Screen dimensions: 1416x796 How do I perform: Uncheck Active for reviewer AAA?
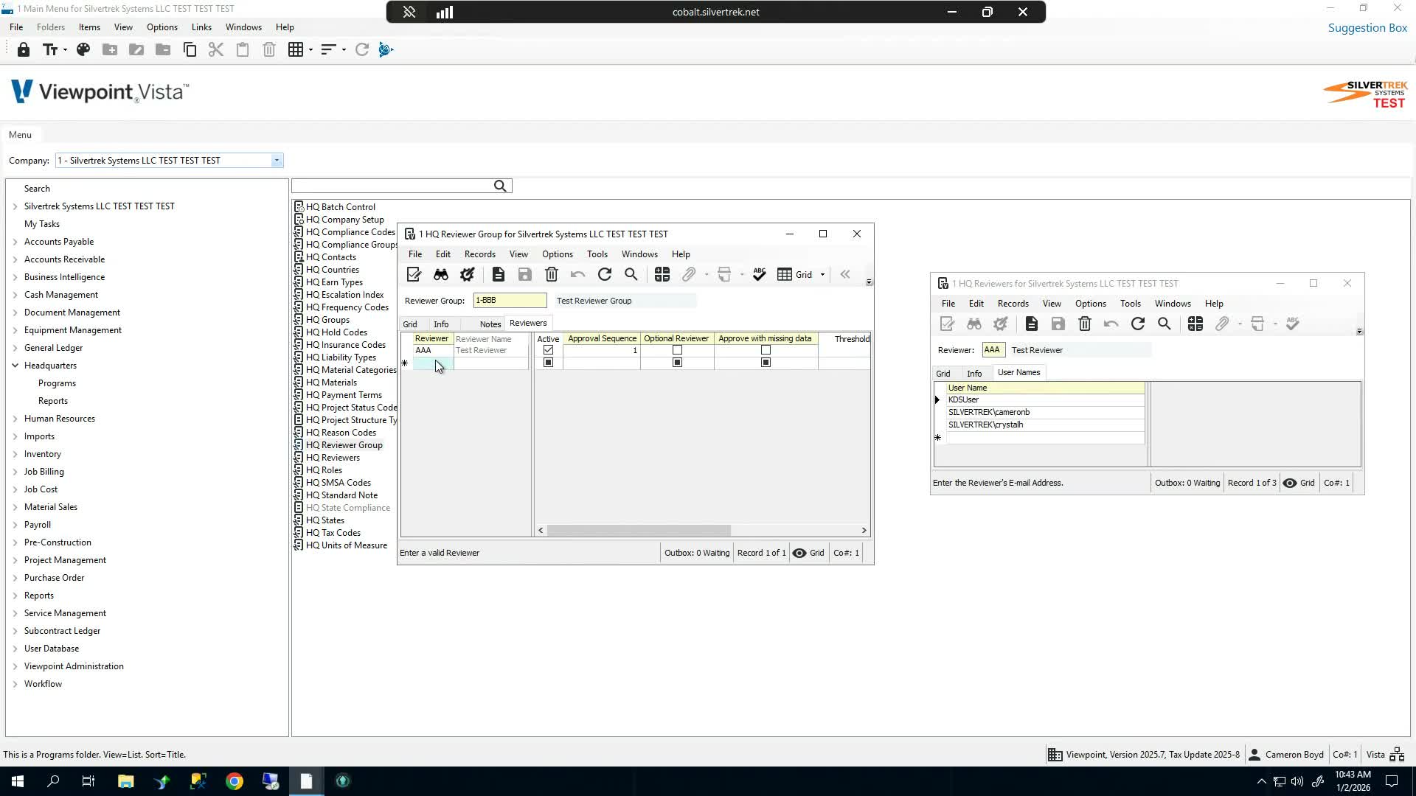(548, 351)
